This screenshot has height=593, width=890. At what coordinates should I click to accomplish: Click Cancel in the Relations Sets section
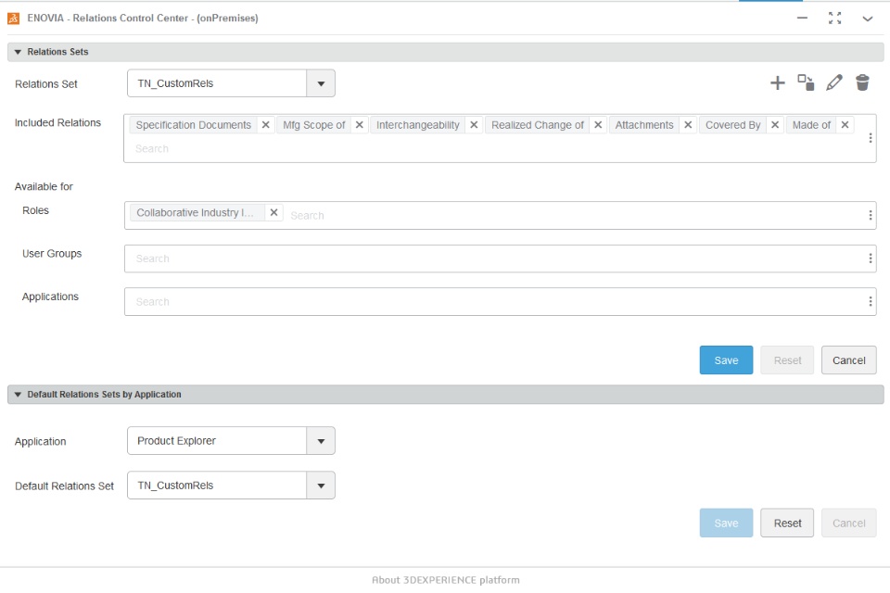click(x=848, y=360)
